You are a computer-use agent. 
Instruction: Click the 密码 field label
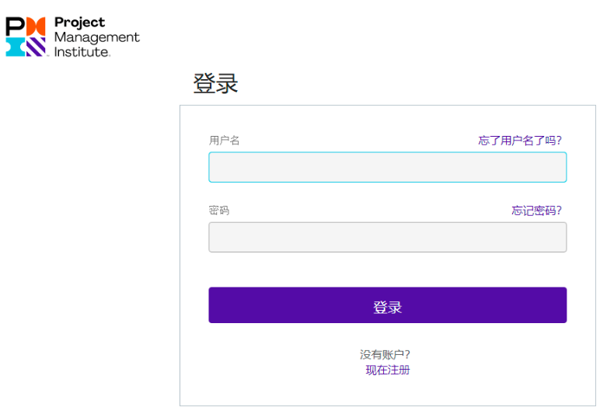(x=219, y=210)
